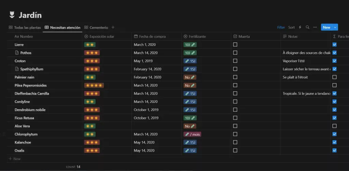Screen dimensions: 349x171
Task: Open the Fertilizante column header menu
Action: 195,36
